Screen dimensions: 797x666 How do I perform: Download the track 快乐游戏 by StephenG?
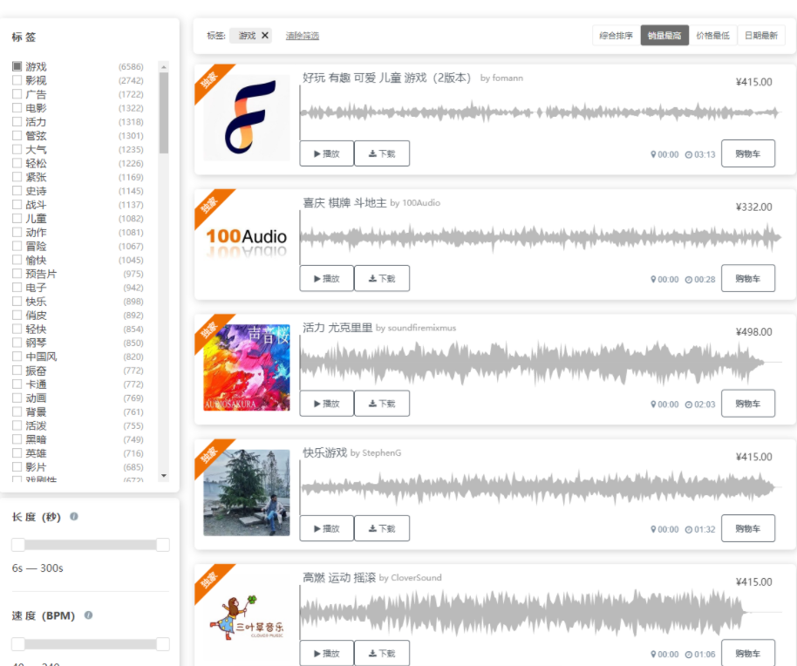tap(382, 528)
